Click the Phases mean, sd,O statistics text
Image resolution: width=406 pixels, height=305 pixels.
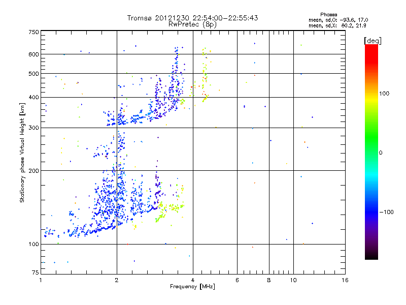click(x=338, y=17)
